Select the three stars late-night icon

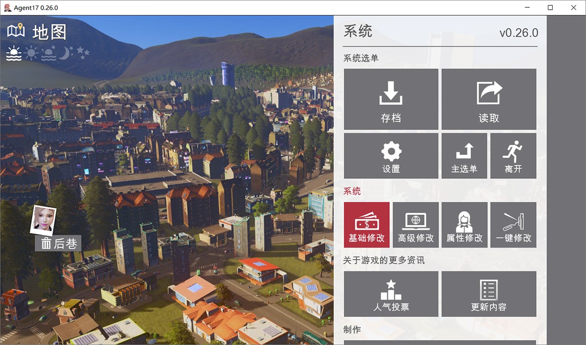(x=82, y=52)
